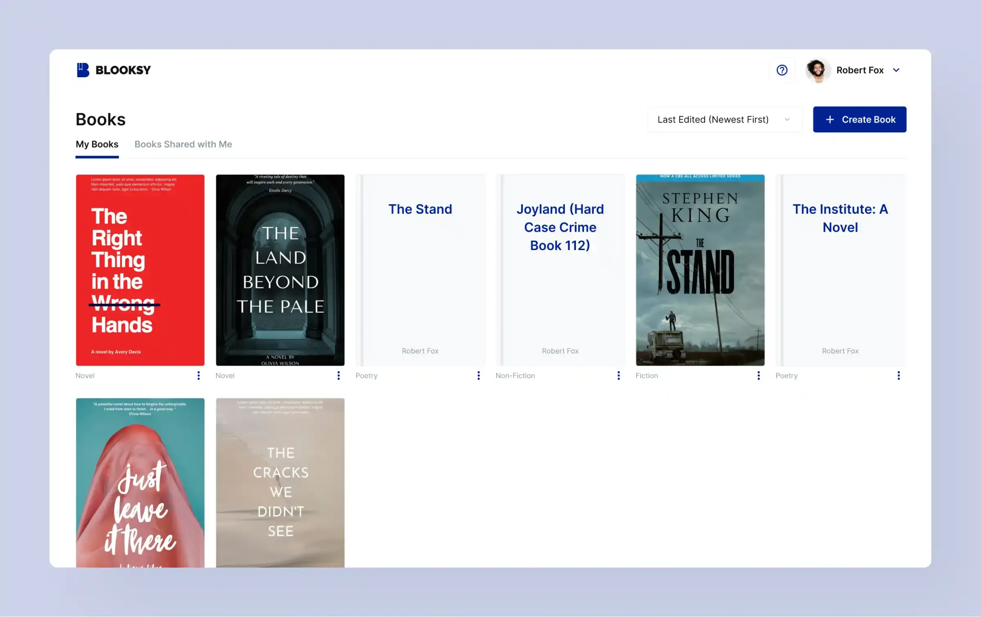Click the Fiction genre label

pos(647,376)
